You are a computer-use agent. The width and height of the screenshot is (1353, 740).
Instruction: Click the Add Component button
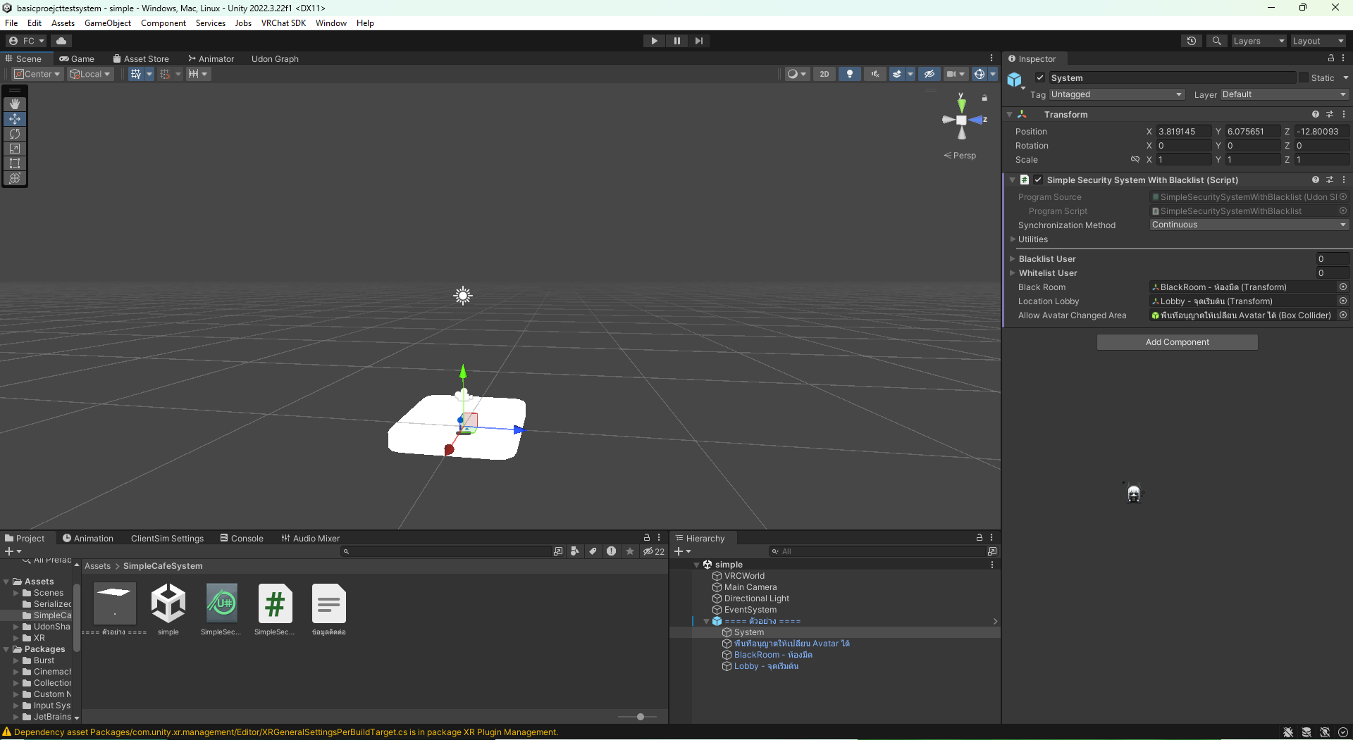coord(1177,342)
